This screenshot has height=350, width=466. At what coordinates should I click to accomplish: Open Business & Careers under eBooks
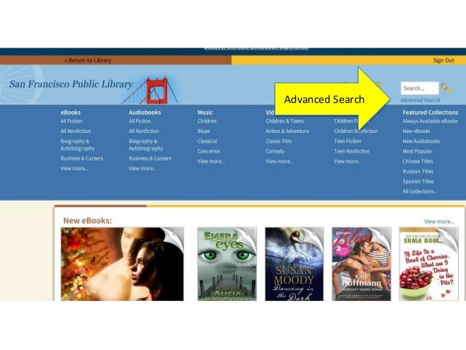click(82, 159)
